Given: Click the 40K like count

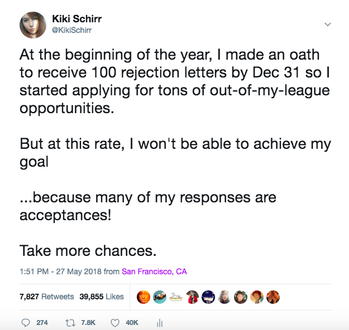Looking at the screenshot, I should click(x=132, y=322).
